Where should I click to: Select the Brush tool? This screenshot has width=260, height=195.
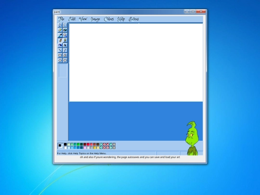[65, 40]
